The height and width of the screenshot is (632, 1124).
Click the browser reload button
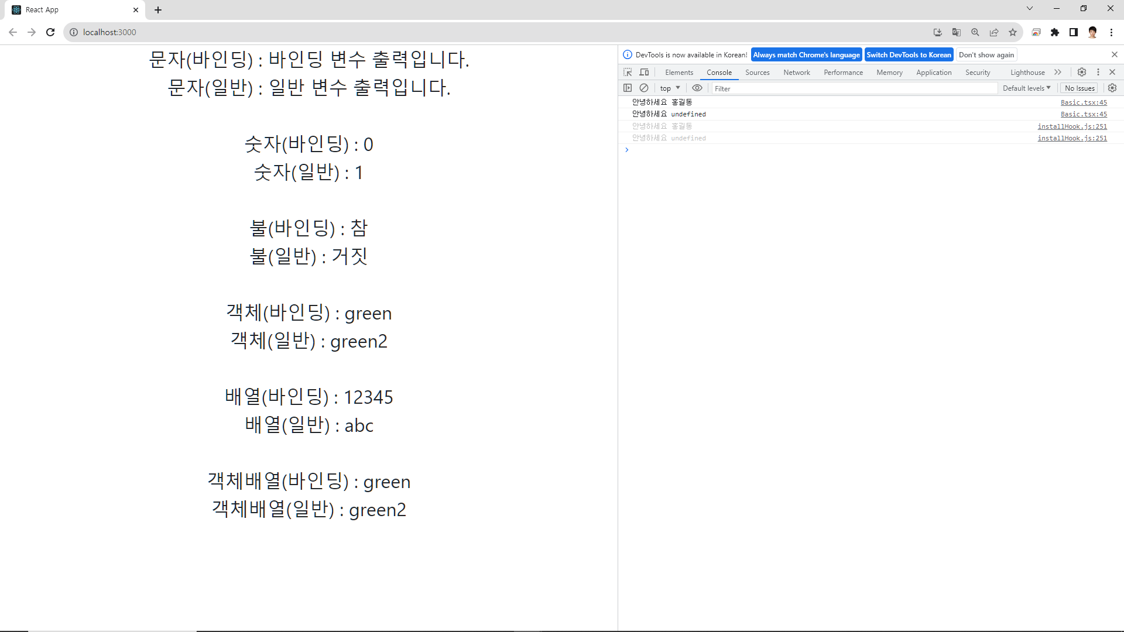(x=50, y=32)
